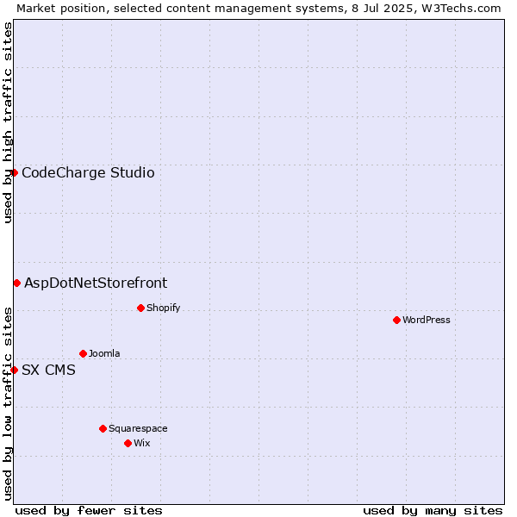Click the 'used by fewer sites' axis label
The image size is (517, 517).
89,511
